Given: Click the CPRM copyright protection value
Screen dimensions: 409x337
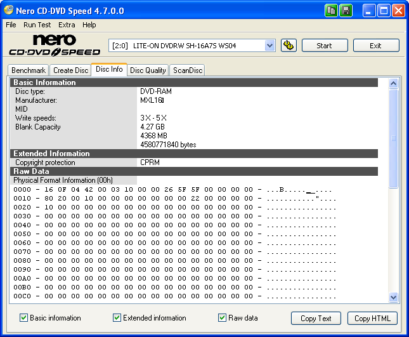Looking at the screenshot, I should tap(150, 162).
